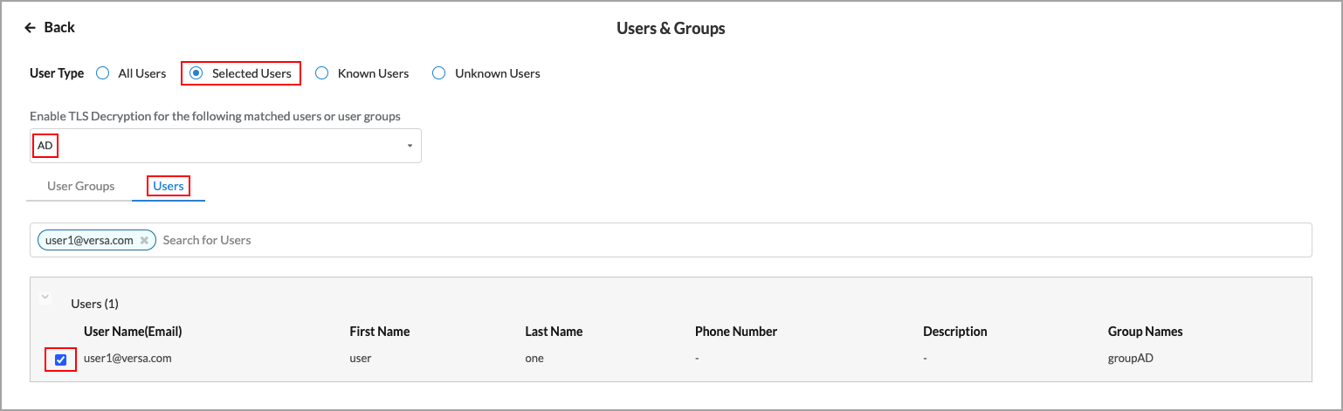Remove the user1@versa.com chip from search
Image resolution: width=1343 pixels, height=411 pixels.
tap(144, 240)
